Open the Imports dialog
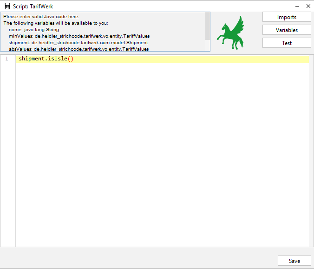 [287, 17]
